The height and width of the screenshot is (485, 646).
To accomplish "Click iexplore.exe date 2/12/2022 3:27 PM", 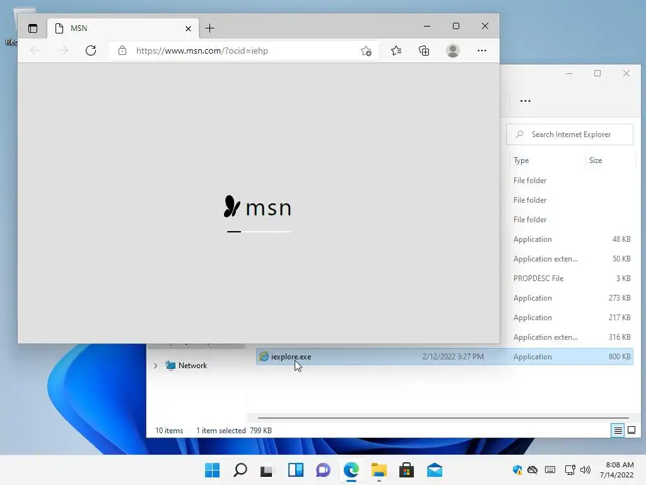I will 453,357.
